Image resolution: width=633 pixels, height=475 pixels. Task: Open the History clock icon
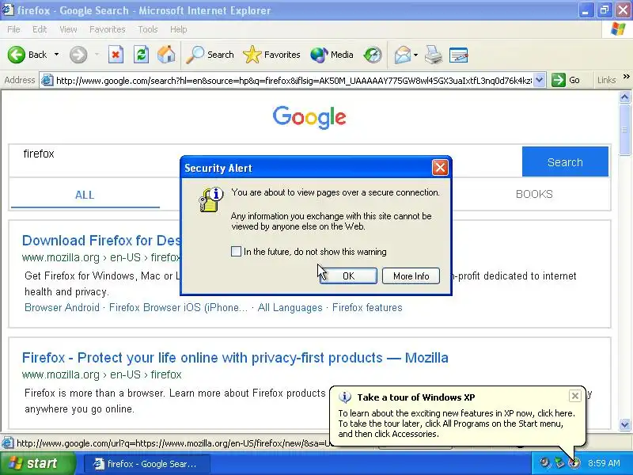(x=373, y=55)
